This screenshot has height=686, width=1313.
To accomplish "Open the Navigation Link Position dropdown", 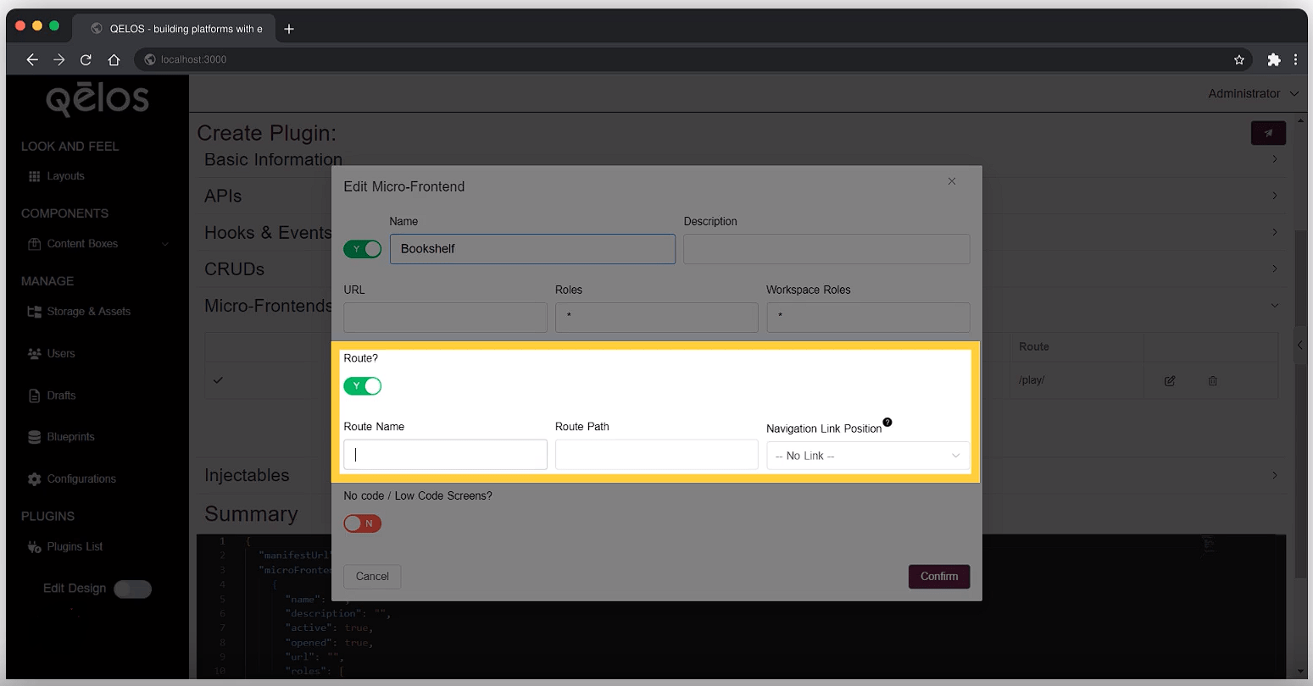I will tap(867, 456).
